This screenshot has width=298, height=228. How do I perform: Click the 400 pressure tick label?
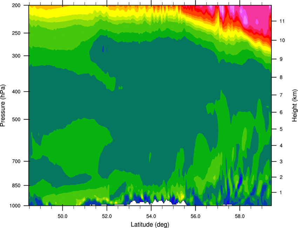click(x=16, y=92)
